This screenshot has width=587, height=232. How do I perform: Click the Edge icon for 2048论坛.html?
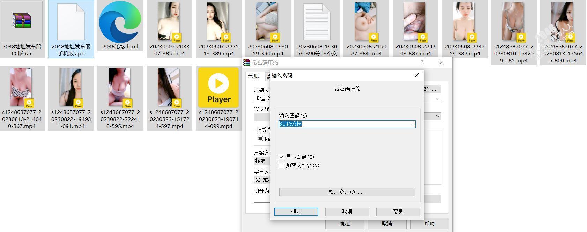point(120,22)
